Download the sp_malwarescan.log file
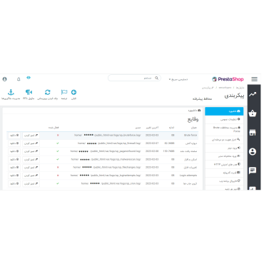This screenshot has width=264, height=264. 14,160
